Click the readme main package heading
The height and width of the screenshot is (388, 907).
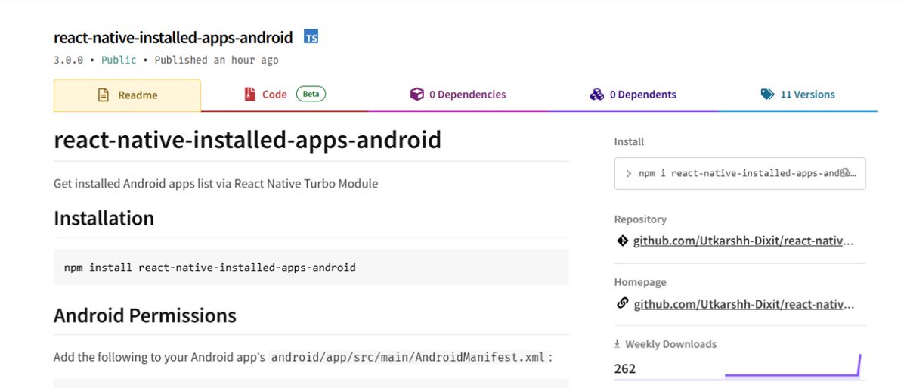point(247,141)
